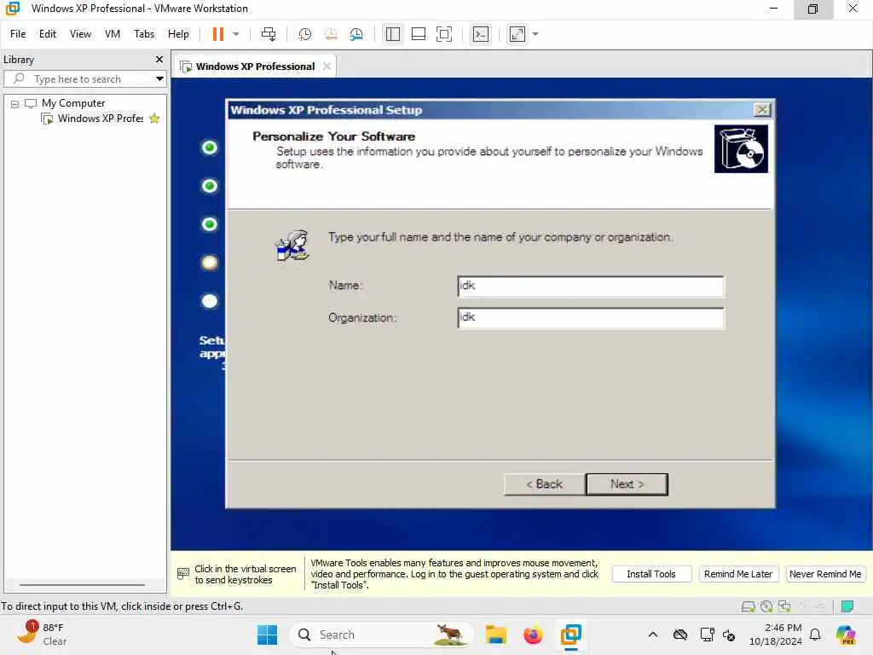Viewport: 873px width, 655px height.
Task: Click the favorite star next to Windows XP
Action: click(154, 118)
